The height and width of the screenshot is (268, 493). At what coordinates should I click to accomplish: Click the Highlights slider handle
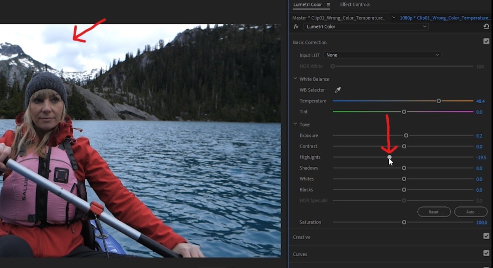pyautogui.click(x=390, y=157)
